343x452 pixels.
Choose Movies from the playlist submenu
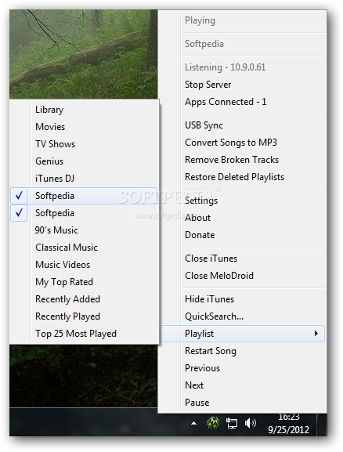pos(84,127)
